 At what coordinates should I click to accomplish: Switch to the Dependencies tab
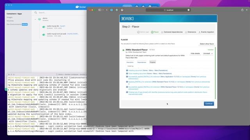click(141, 62)
